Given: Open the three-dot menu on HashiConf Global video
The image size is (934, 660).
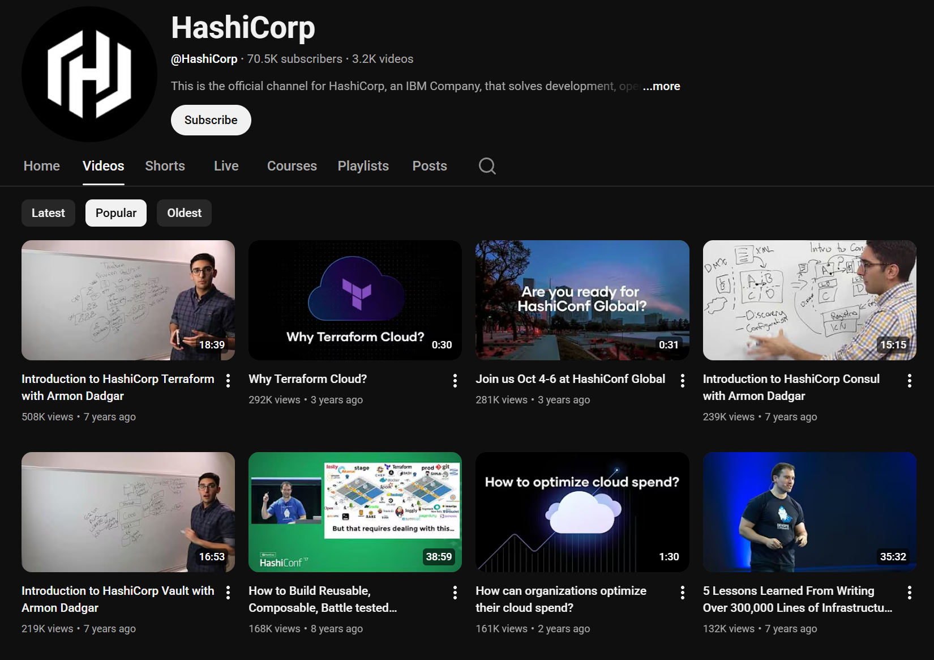Looking at the screenshot, I should [682, 380].
